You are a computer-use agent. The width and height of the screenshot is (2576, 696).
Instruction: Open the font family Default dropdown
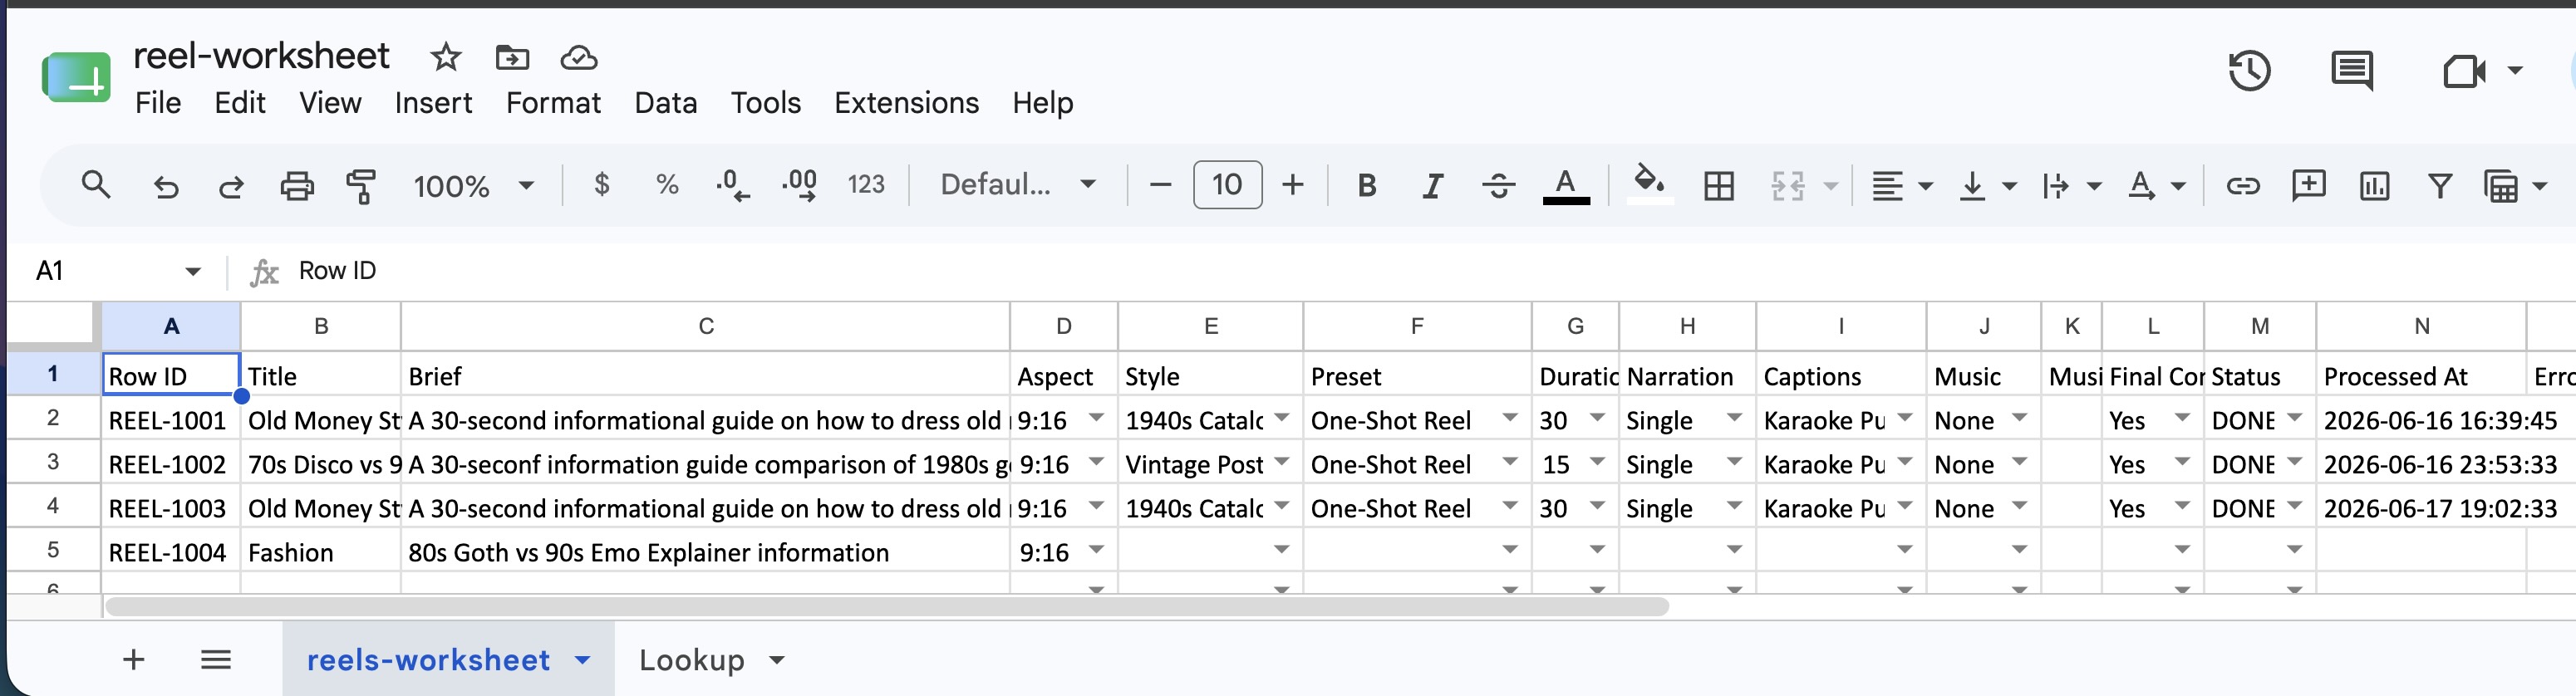(x=1018, y=185)
